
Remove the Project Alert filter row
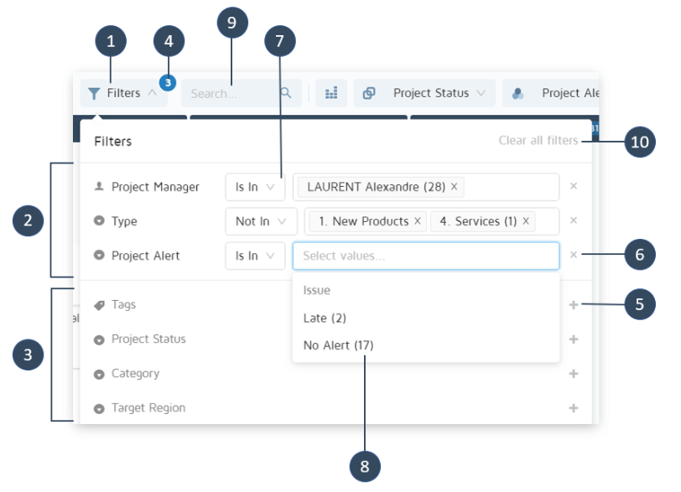pyautogui.click(x=574, y=256)
